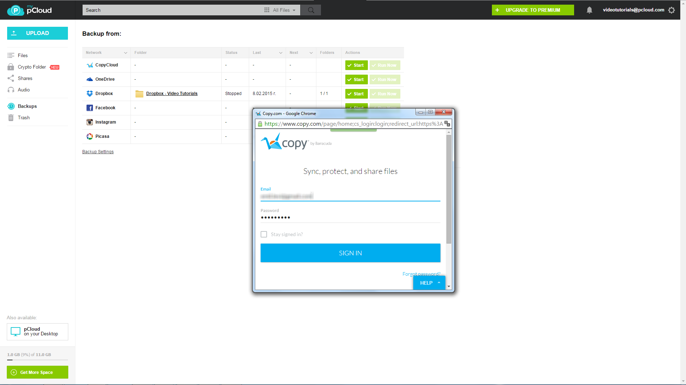Click the Instagram network icon
Viewport: 686px width, 385px height.
[90, 122]
